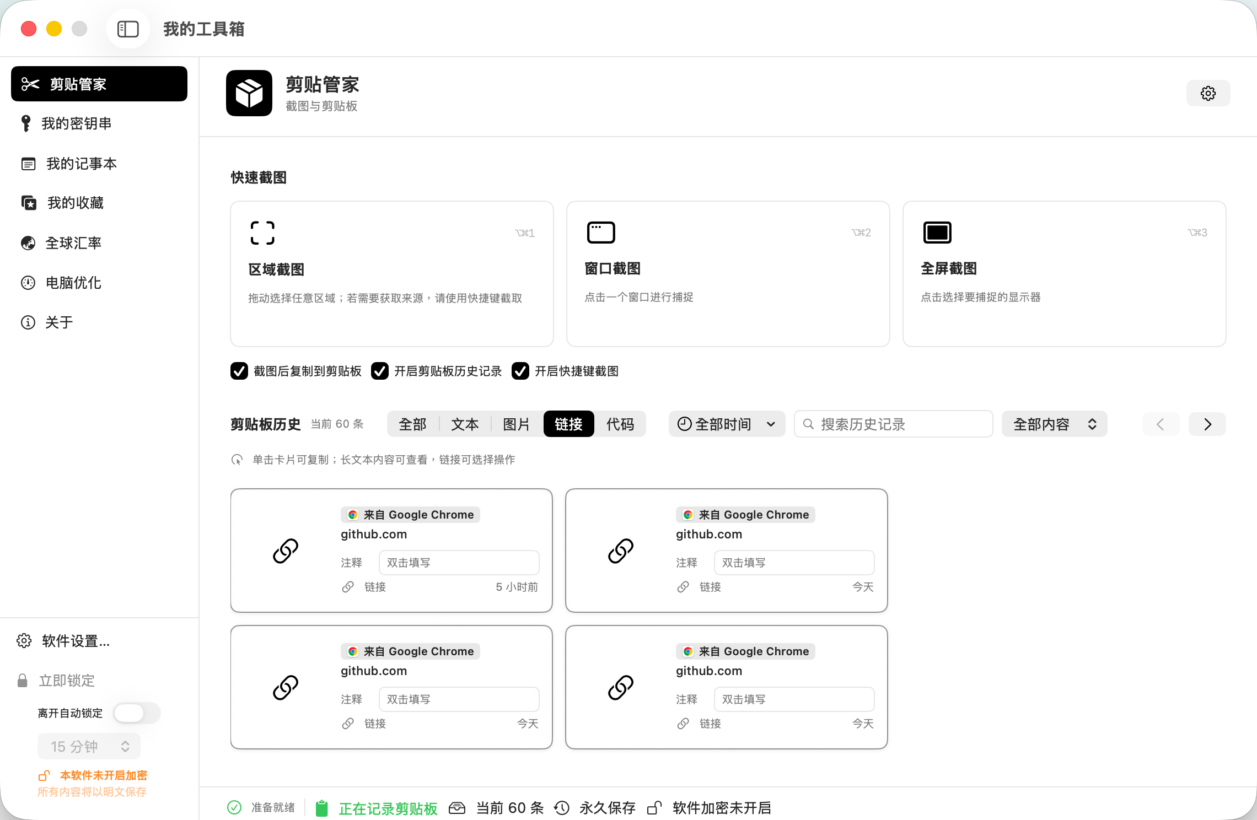The height and width of the screenshot is (820, 1257).
Task: Select the 链接 history tab
Action: click(x=569, y=424)
